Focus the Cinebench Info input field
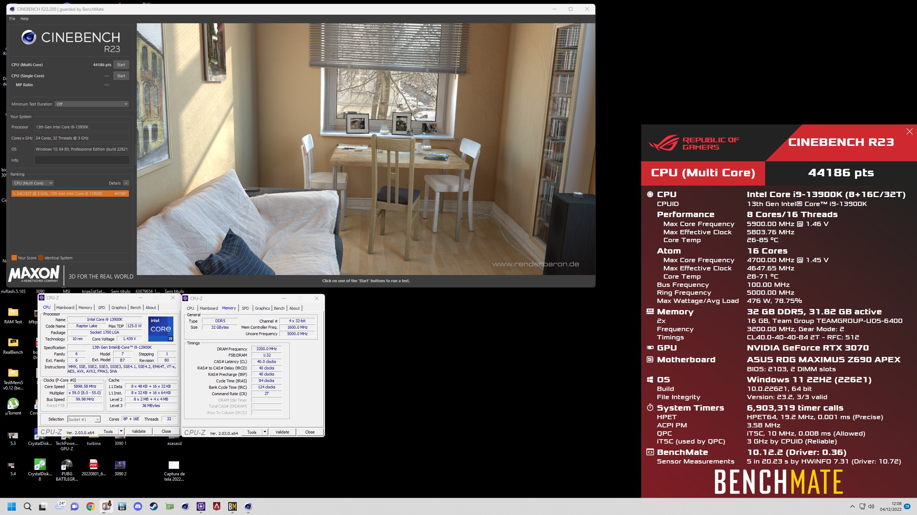This screenshot has width=917, height=515. pyautogui.click(x=82, y=160)
